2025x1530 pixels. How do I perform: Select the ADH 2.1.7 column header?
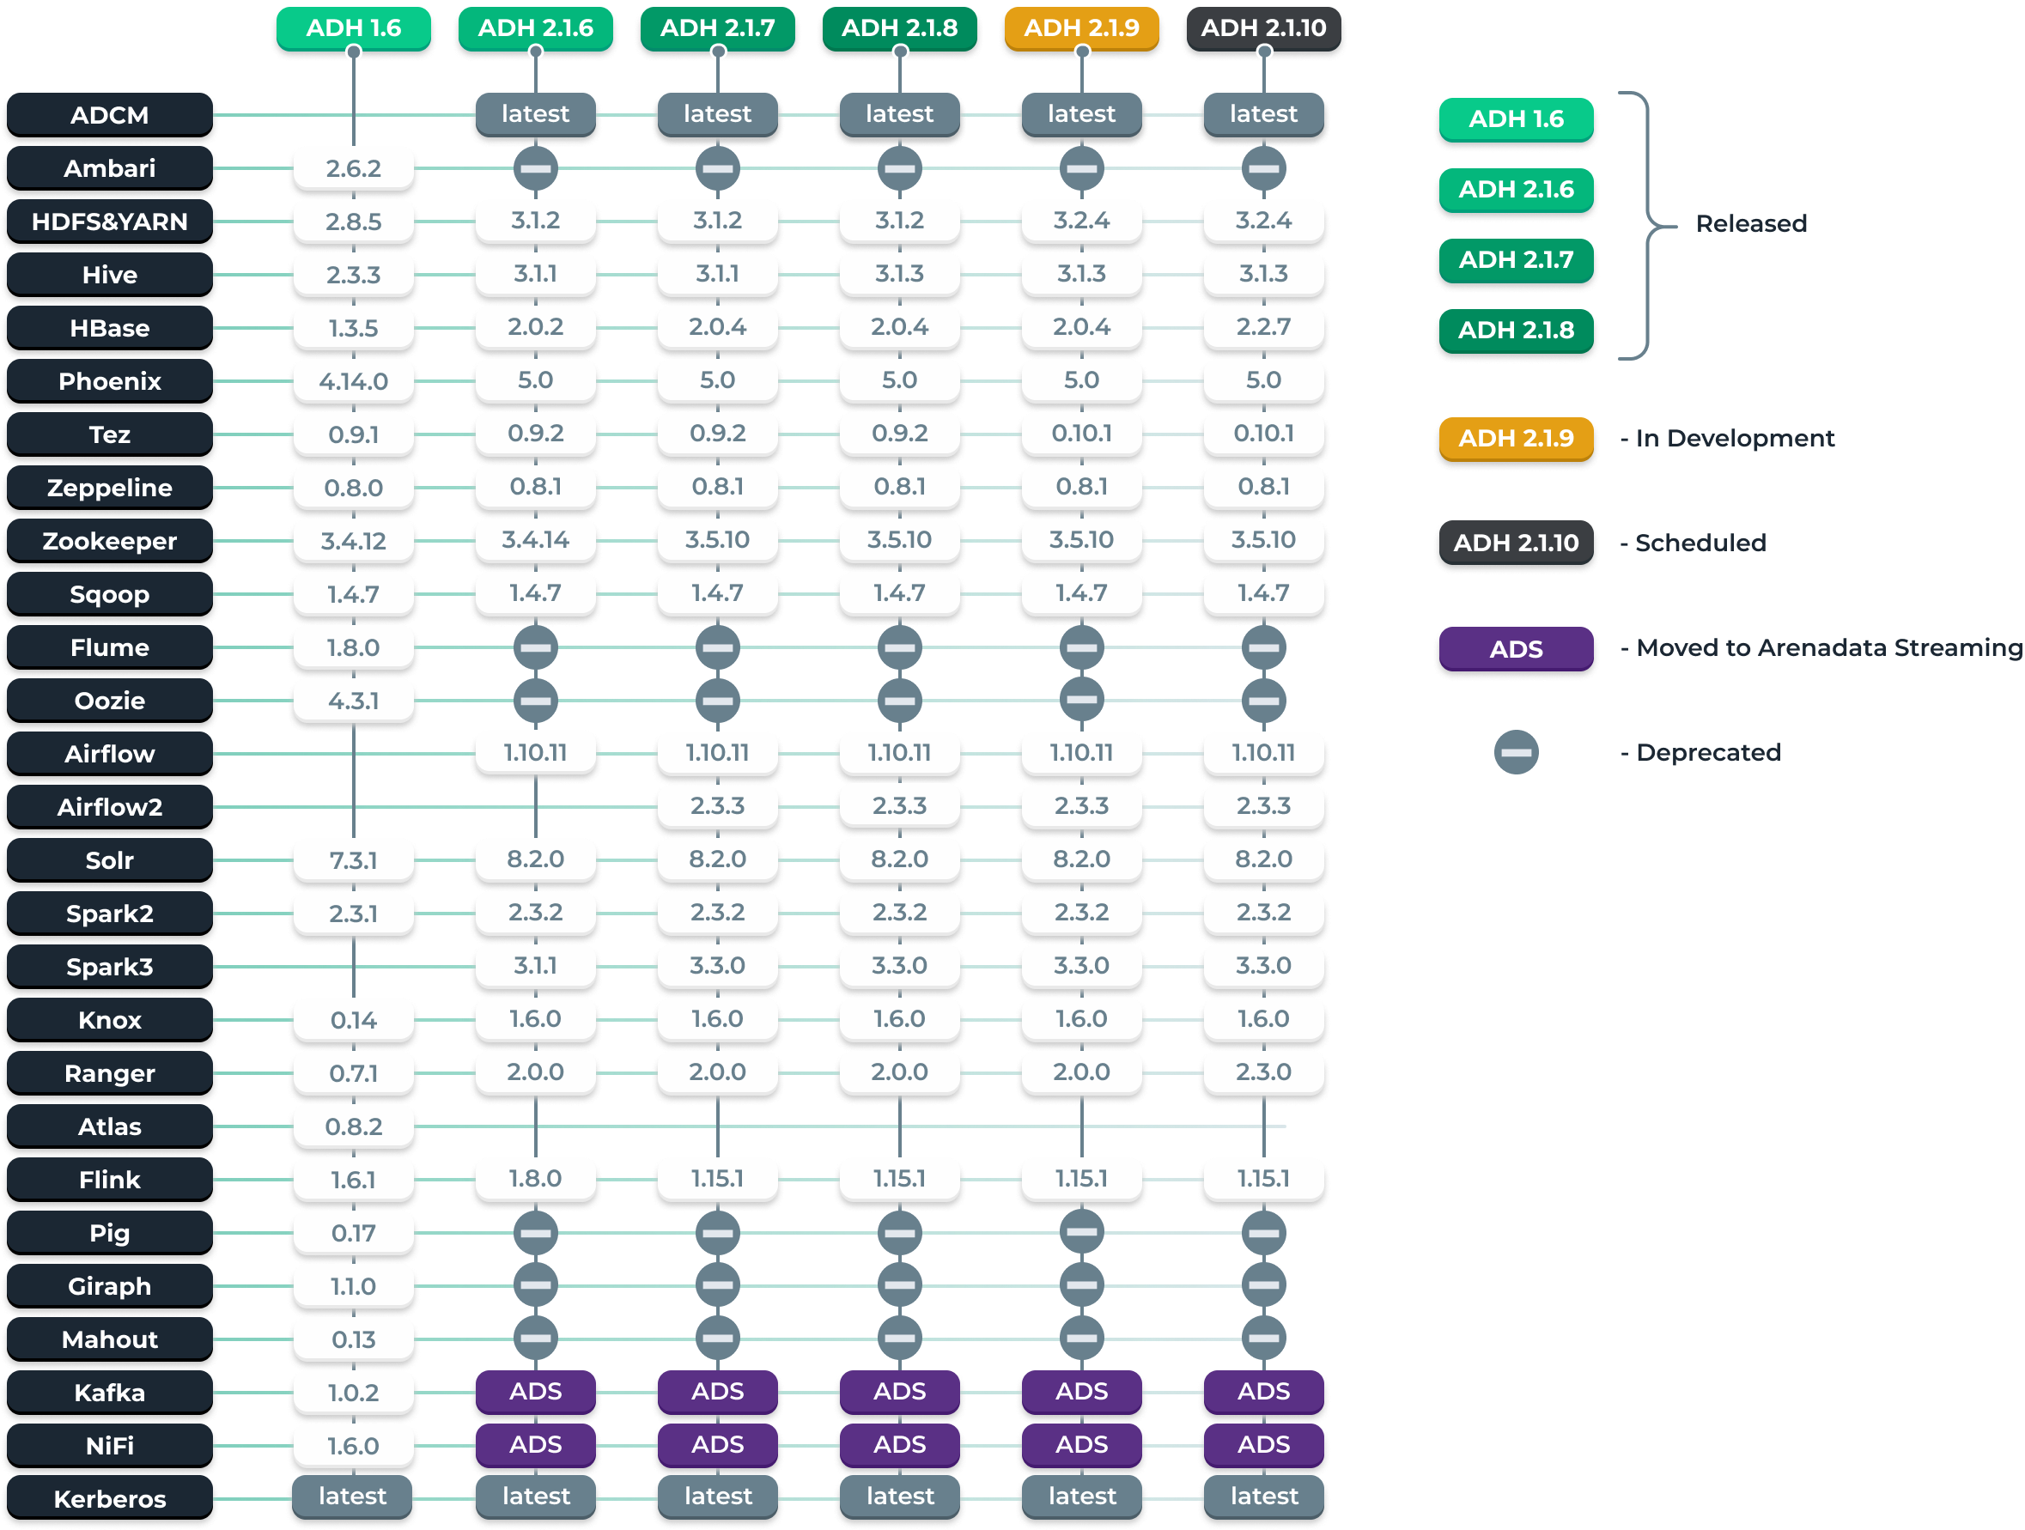(718, 28)
